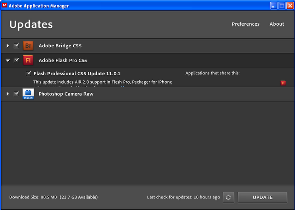Viewport: 295px width, 210px height.
Task: Click the refresh updates icon button
Action: [229, 197]
